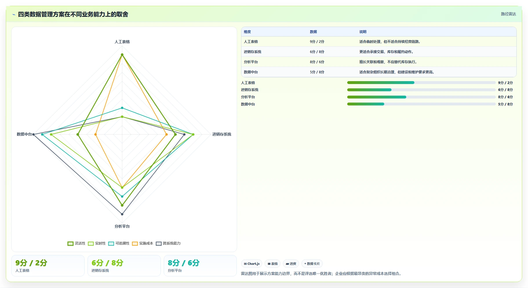The height and width of the screenshot is (288, 528).
Task: Toggle the 实施成本 legend series
Action: (143, 243)
